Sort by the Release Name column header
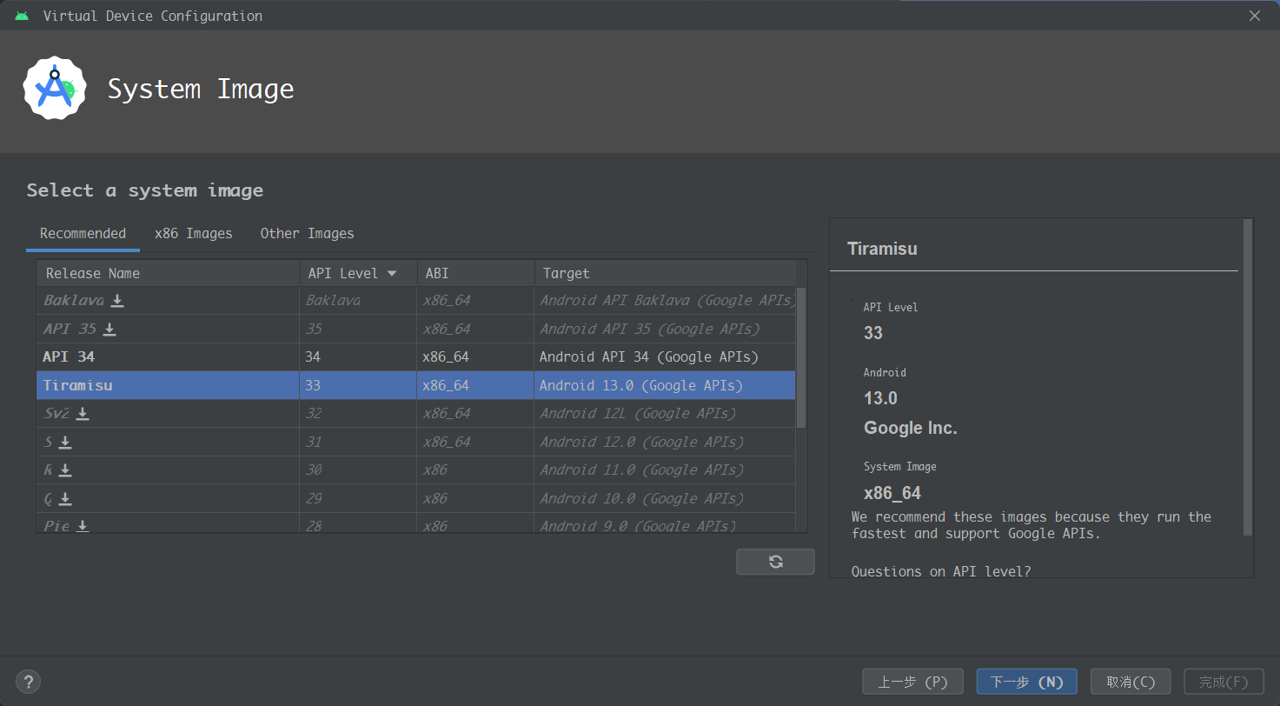Image resolution: width=1280 pixels, height=706 pixels. 168,273
